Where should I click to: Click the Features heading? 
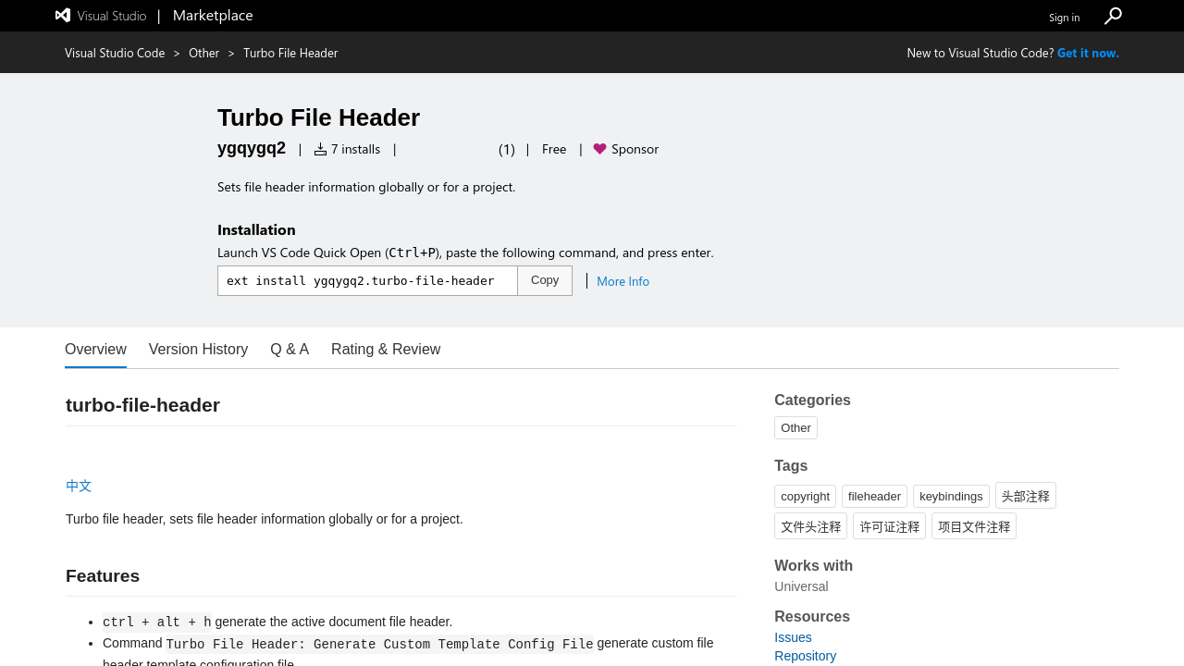pyautogui.click(x=103, y=576)
